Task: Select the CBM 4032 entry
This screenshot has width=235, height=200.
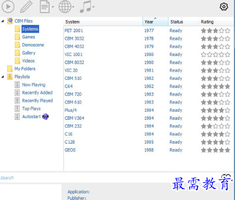Action: [x=74, y=46]
